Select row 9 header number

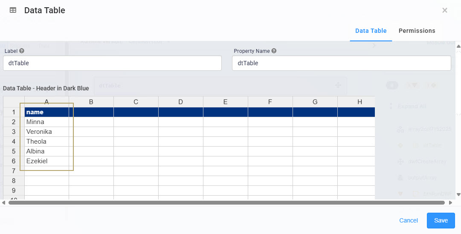click(x=14, y=191)
